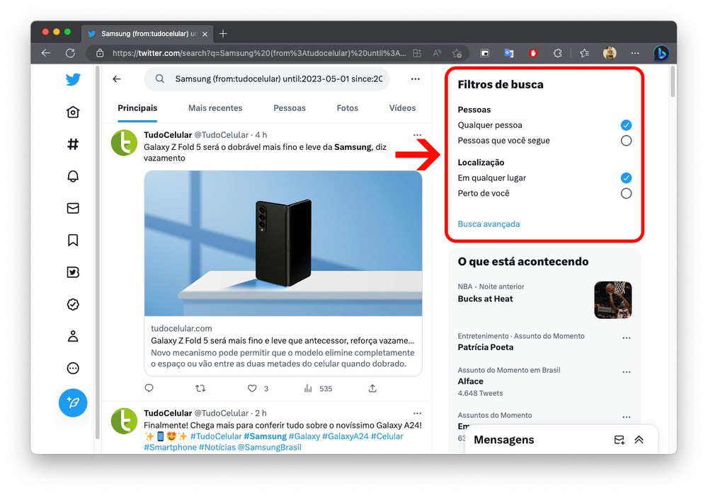Switch to the 'Fotos' tab
708x495 pixels.
[347, 108]
